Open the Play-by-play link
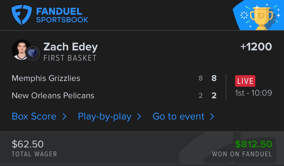 tap(104, 116)
